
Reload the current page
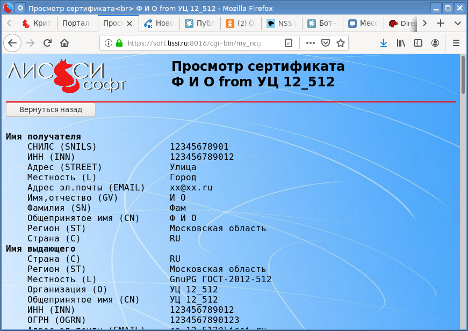(x=47, y=43)
